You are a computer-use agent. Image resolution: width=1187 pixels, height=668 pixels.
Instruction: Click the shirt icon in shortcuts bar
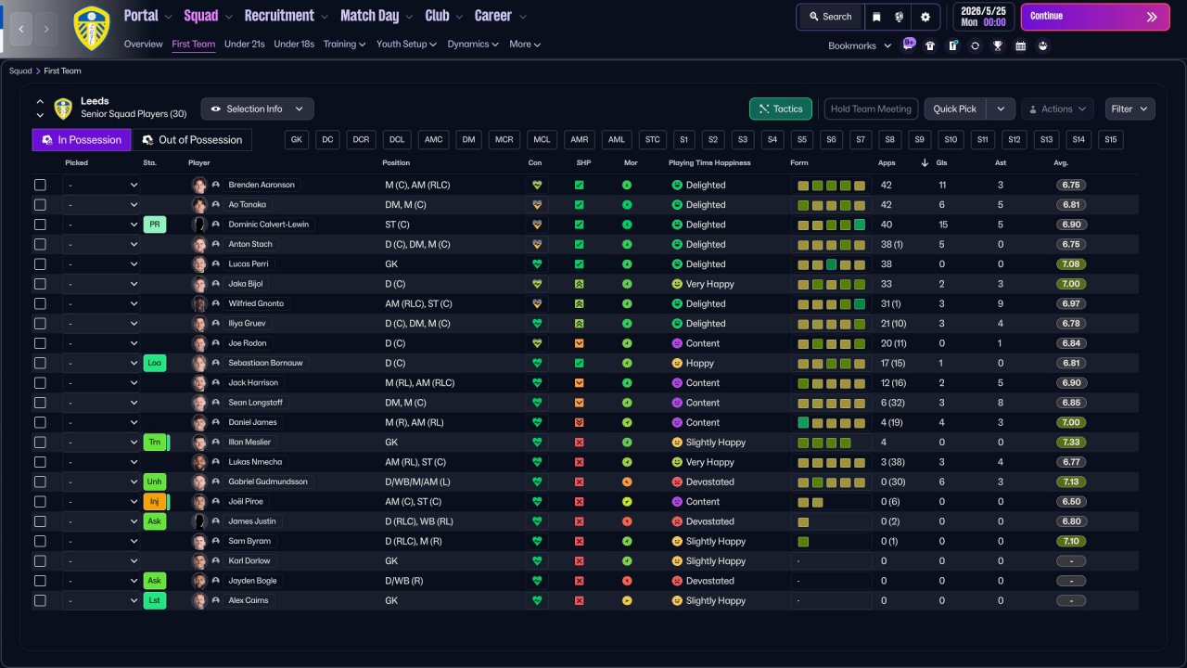[930, 45]
